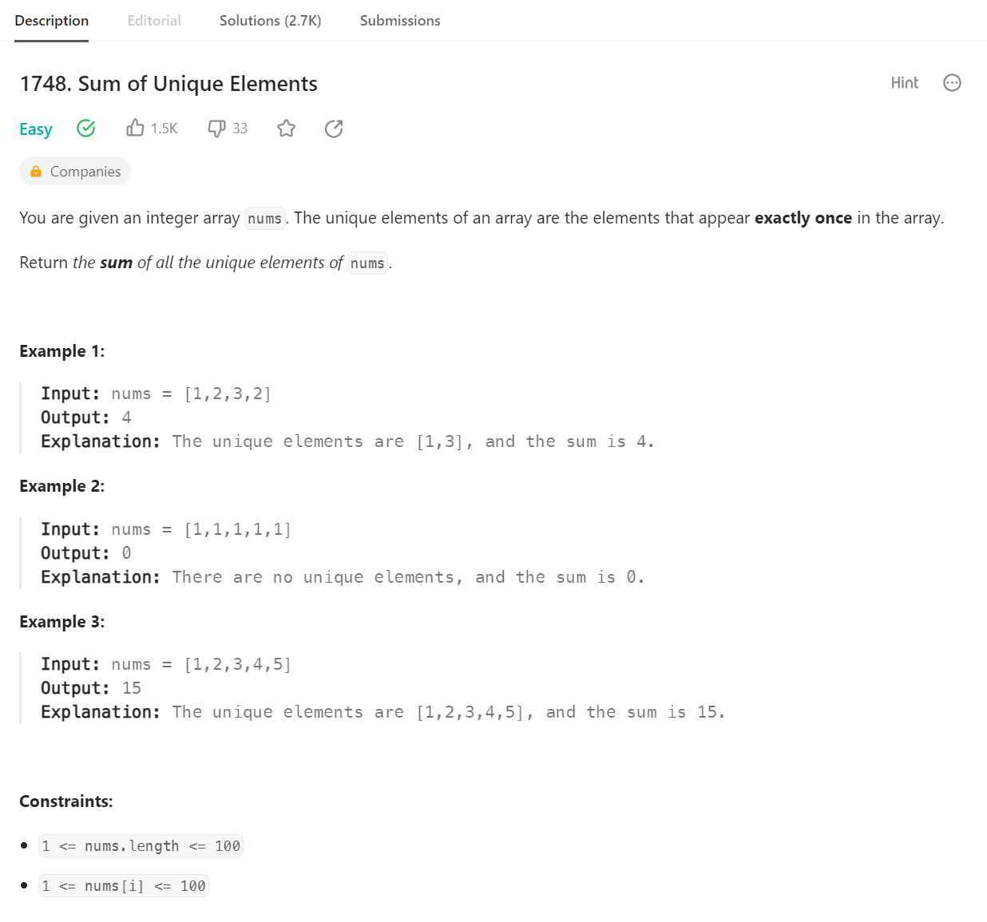Click the Example 1 input code block
The height and width of the screenshot is (922, 987).
tap(348, 417)
